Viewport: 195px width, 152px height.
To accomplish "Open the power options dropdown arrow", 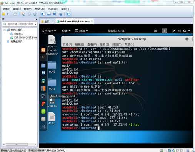I will tap(8, 14).
